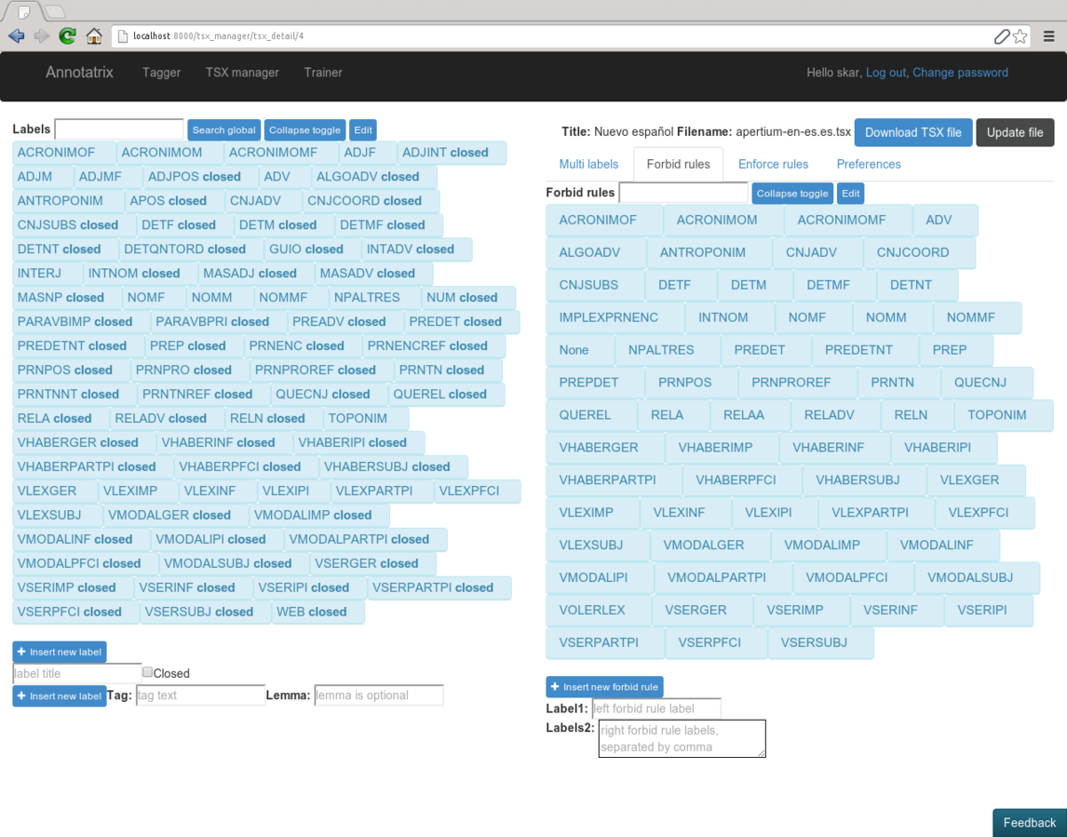Switch to the Enforce rules tab
The width and height of the screenshot is (1067, 837).
(x=773, y=164)
